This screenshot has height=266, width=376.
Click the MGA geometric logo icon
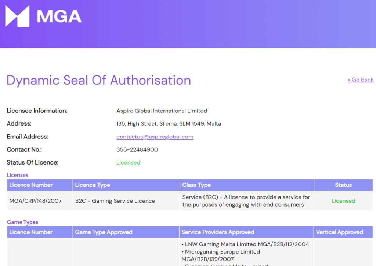pos(17,16)
